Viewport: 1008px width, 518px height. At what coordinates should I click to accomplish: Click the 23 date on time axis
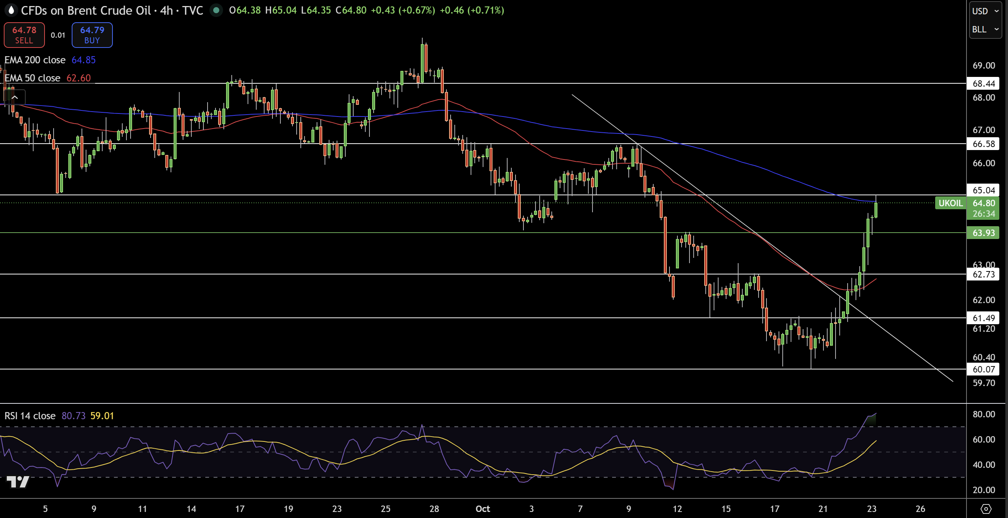(x=871, y=509)
